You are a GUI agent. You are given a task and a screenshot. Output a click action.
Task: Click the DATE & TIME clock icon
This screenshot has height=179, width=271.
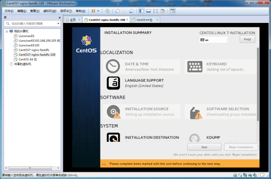click(x=113, y=67)
